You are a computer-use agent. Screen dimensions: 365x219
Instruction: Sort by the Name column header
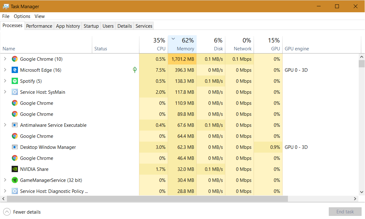pos(46,45)
